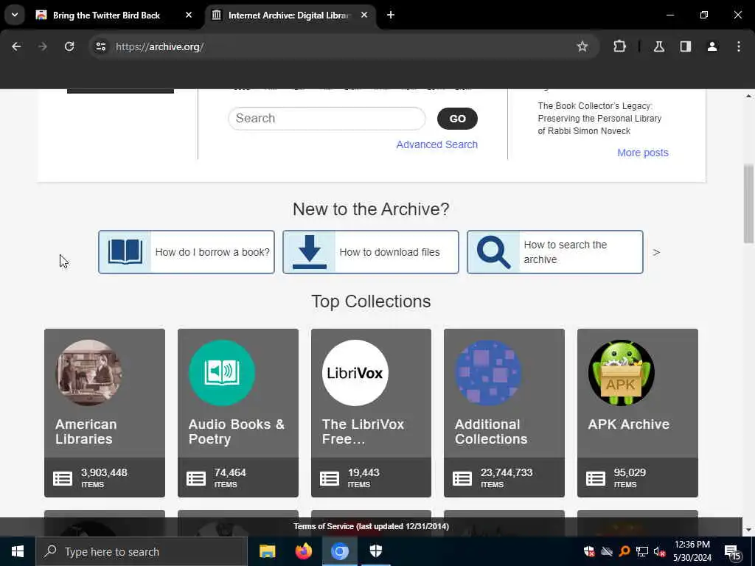Click the taskbar clock 12:36 PM
Screen dimensions: 755x566
point(692,545)
